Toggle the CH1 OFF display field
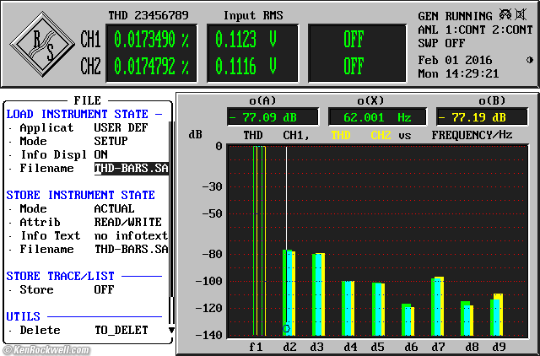Viewport: 540px width, 356px height. (354, 39)
